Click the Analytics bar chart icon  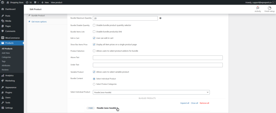[3, 76]
